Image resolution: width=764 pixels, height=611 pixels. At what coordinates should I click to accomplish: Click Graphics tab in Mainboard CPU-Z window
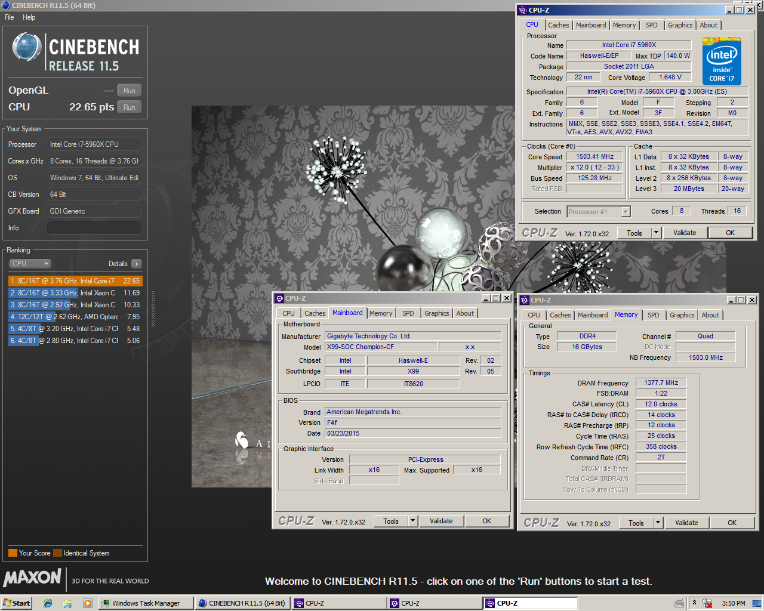[x=437, y=313]
